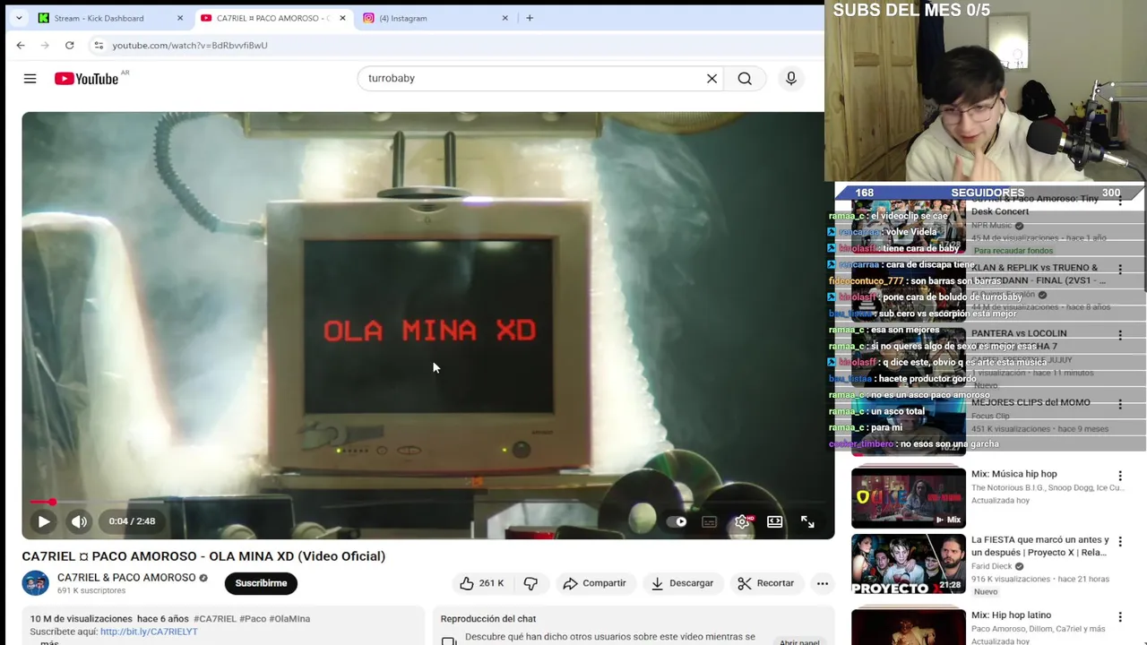Switch the player to theater mode

coord(774,521)
